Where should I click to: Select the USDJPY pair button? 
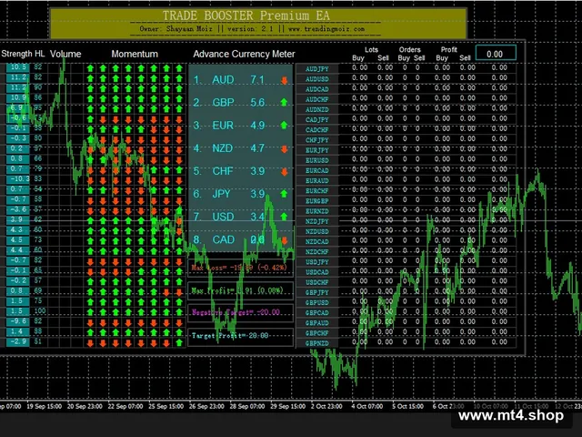[317, 262]
